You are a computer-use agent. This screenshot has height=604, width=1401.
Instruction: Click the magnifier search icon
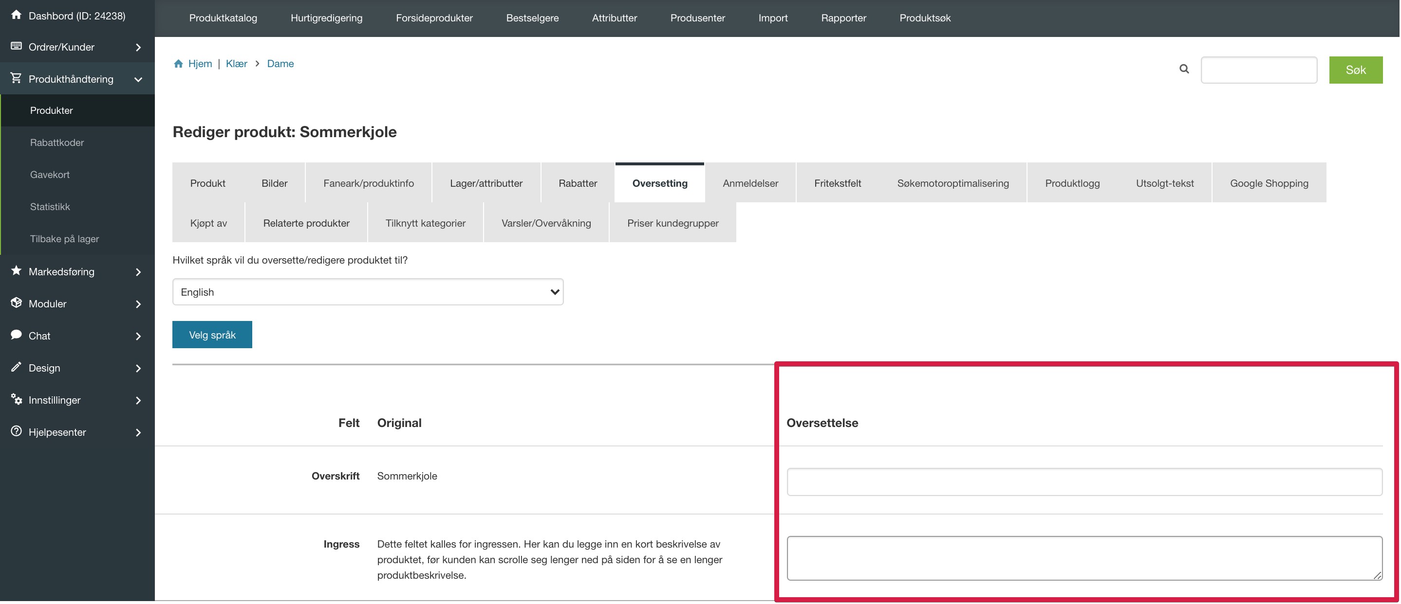(x=1184, y=69)
